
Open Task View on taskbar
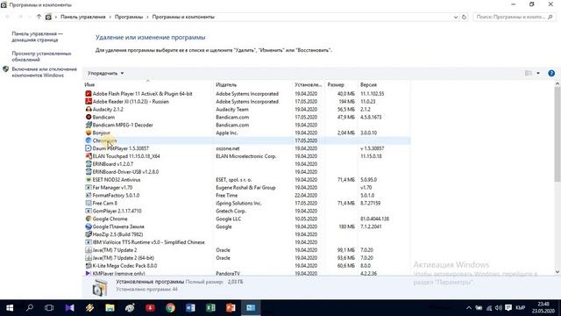point(49,308)
